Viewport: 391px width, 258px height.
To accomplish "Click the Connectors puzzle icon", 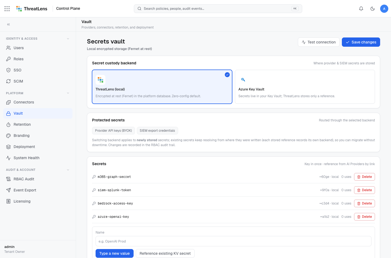I will 8,102.
